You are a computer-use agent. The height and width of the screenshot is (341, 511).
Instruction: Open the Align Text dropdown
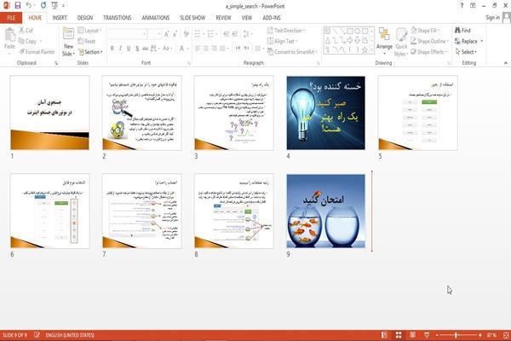tap(282, 41)
